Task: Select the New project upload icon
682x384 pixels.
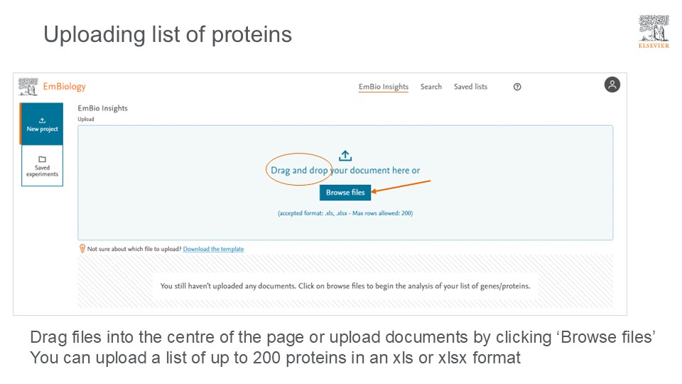Action: pyautogui.click(x=42, y=120)
